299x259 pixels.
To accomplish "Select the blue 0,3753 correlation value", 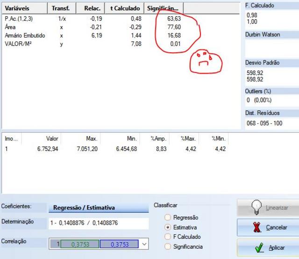I will [120, 244].
